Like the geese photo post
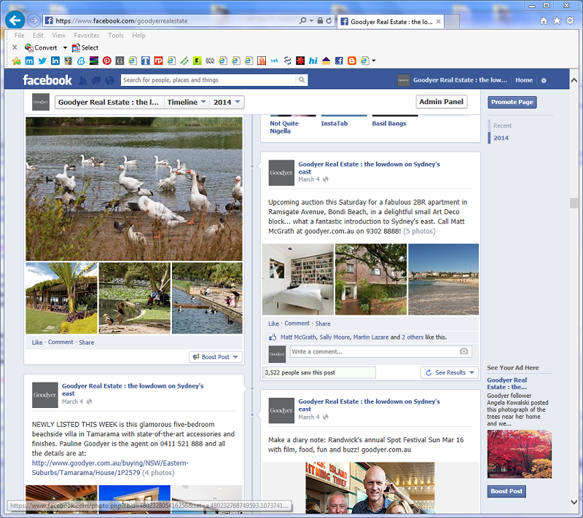Screen dimensions: 583x518 37,342
